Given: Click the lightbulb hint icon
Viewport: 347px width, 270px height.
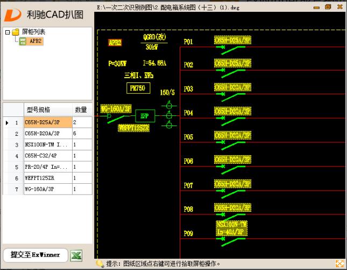Looking at the screenshot, I should (100, 264).
